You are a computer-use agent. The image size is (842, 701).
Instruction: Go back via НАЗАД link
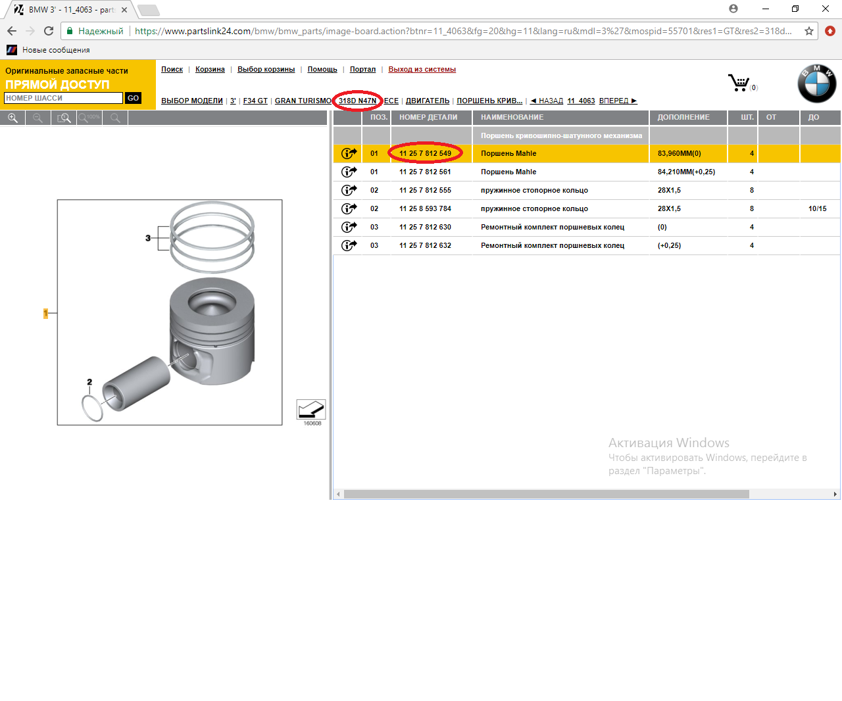(547, 101)
